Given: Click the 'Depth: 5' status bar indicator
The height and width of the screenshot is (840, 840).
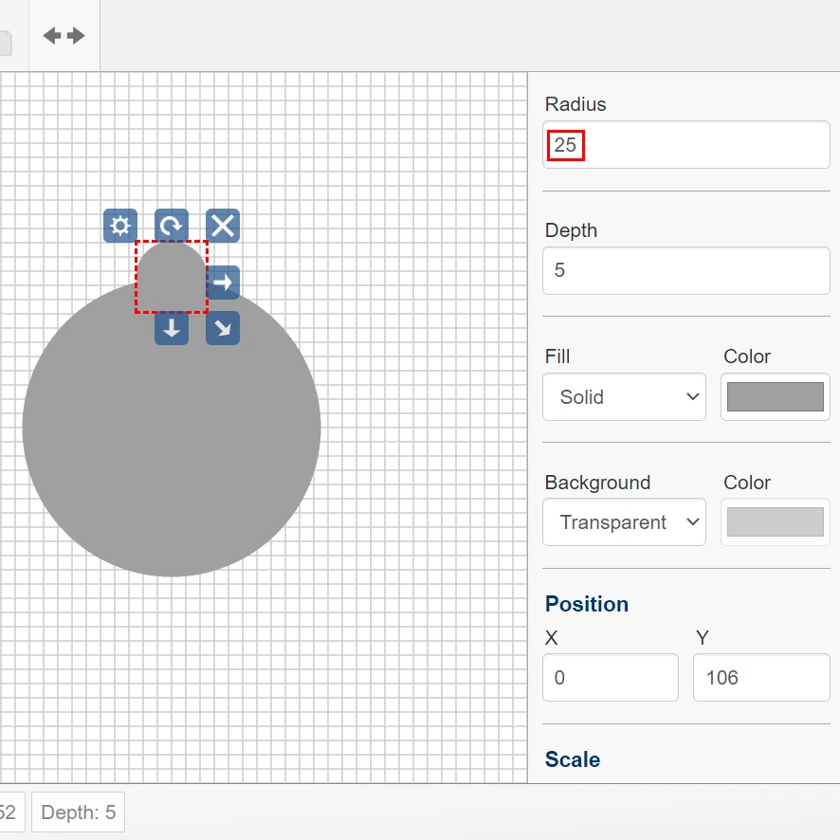Looking at the screenshot, I should pyautogui.click(x=78, y=813).
